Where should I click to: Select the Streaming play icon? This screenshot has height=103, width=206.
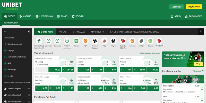click(x=57, y=41)
